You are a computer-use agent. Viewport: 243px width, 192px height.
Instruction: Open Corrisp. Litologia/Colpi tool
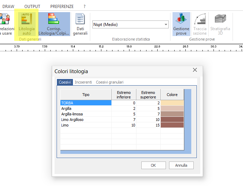click(54, 24)
